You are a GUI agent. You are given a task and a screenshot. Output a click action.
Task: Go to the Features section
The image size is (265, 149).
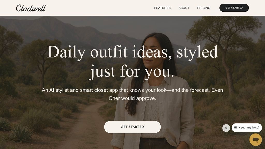pyautogui.click(x=162, y=8)
